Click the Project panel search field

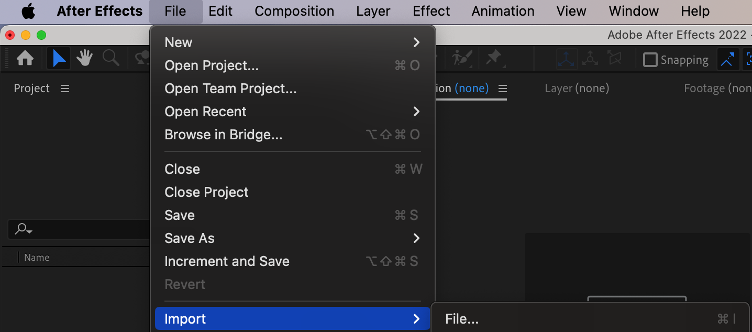click(x=79, y=229)
